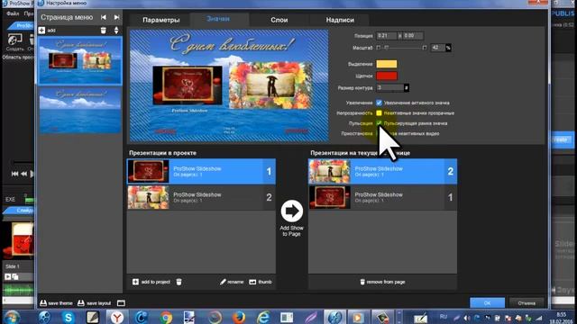Viewport: 577px width, 324px height.
Task: Click Ru language indicator in tray
Action: [444, 317]
